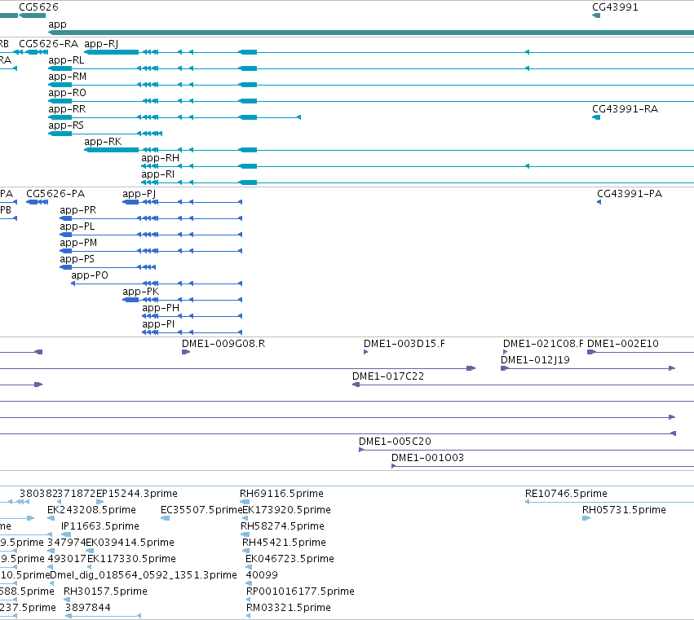This screenshot has height=620, width=694.
Task: Select the RP001016177.5prime EST label
Action: click(300, 591)
